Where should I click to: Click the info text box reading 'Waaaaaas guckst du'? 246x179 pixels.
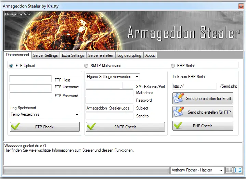(123, 154)
